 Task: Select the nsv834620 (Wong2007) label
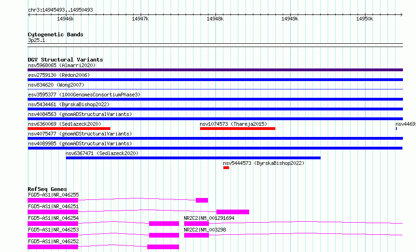tap(56, 85)
